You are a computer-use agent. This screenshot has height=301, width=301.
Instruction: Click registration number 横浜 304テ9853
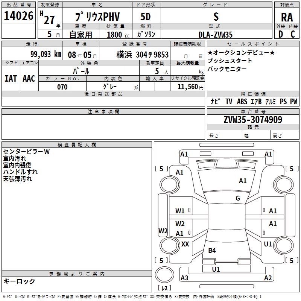click(x=143, y=55)
